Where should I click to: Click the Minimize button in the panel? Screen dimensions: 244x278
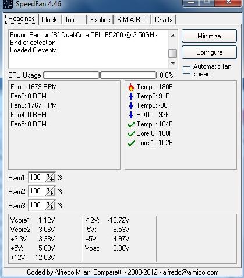click(209, 36)
